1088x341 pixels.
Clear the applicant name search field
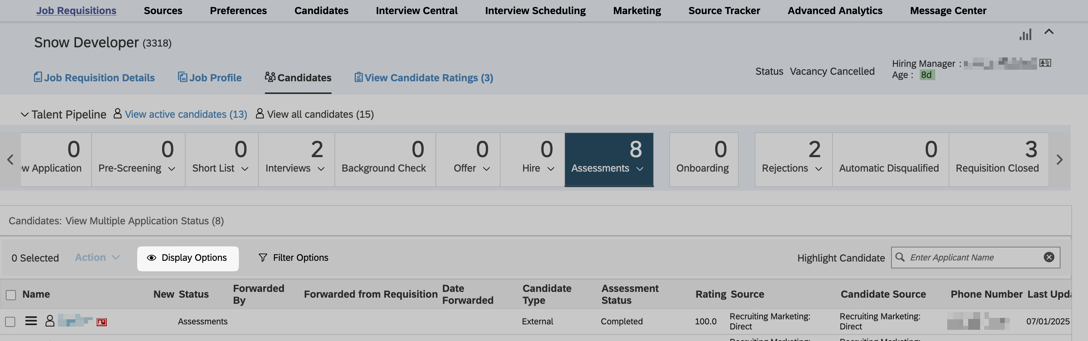(1049, 258)
